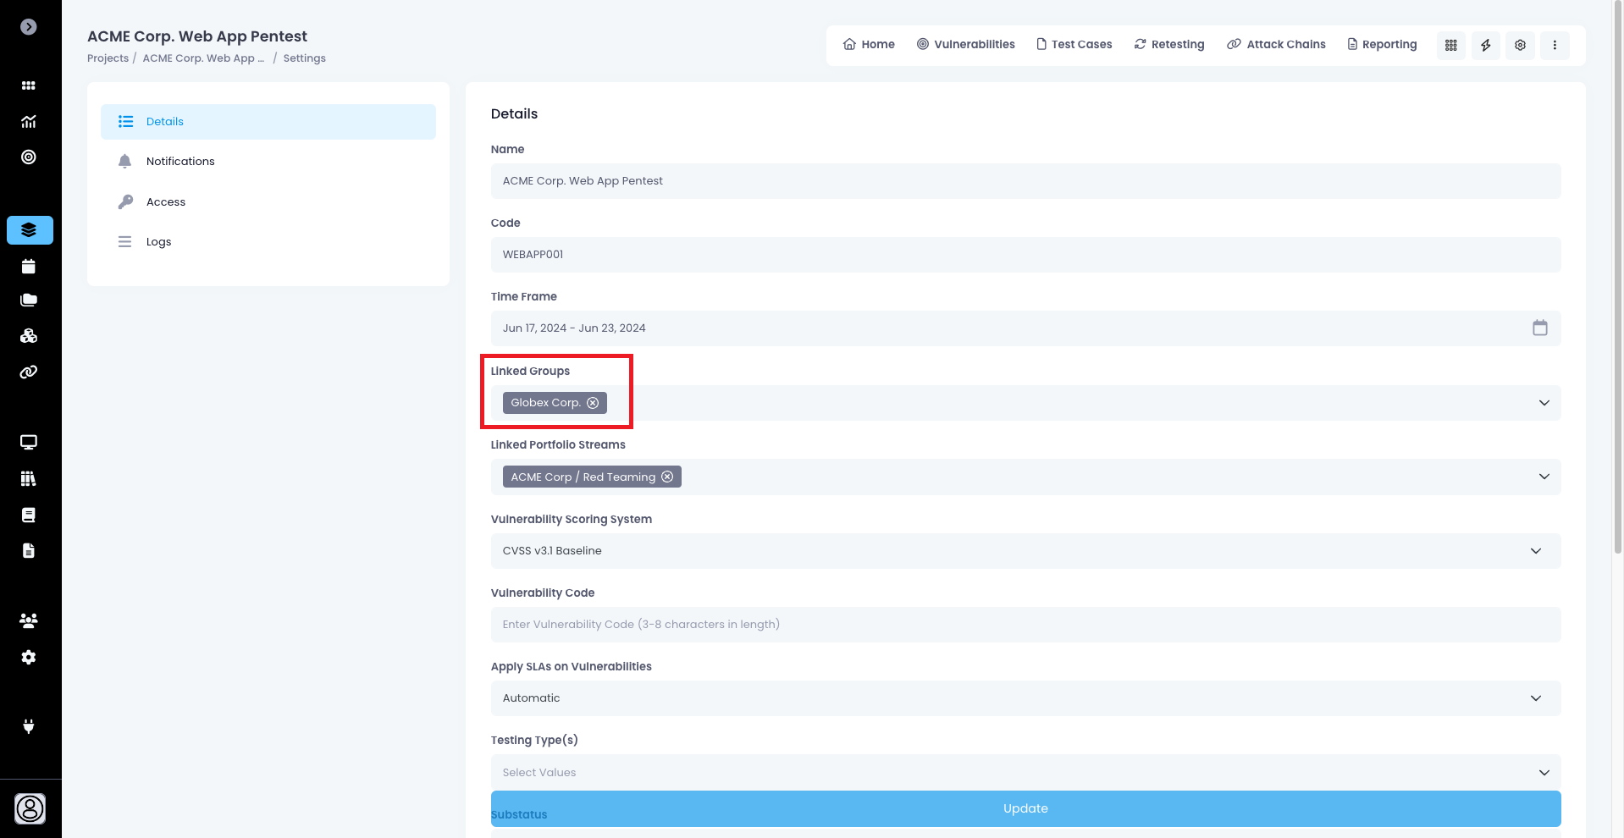Click the team users icon in sidebar
Image resolution: width=1624 pixels, height=838 pixels.
(29, 620)
